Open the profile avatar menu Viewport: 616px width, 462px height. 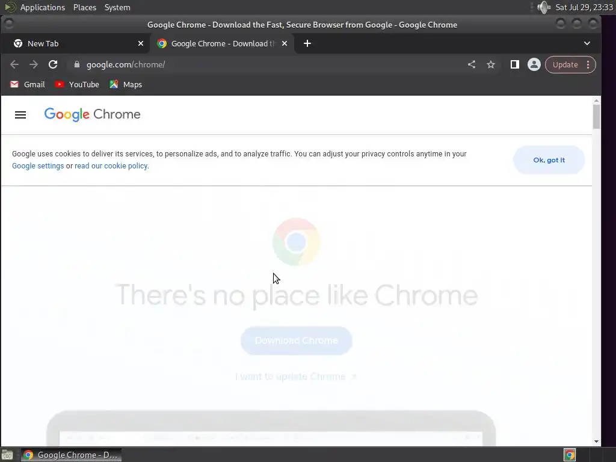point(534,64)
